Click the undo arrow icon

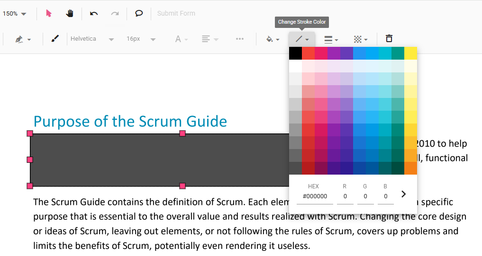(x=94, y=13)
